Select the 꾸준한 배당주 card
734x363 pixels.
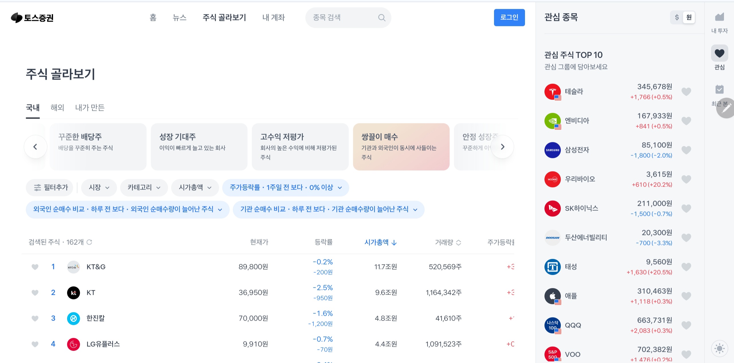(x=98, y=147)
